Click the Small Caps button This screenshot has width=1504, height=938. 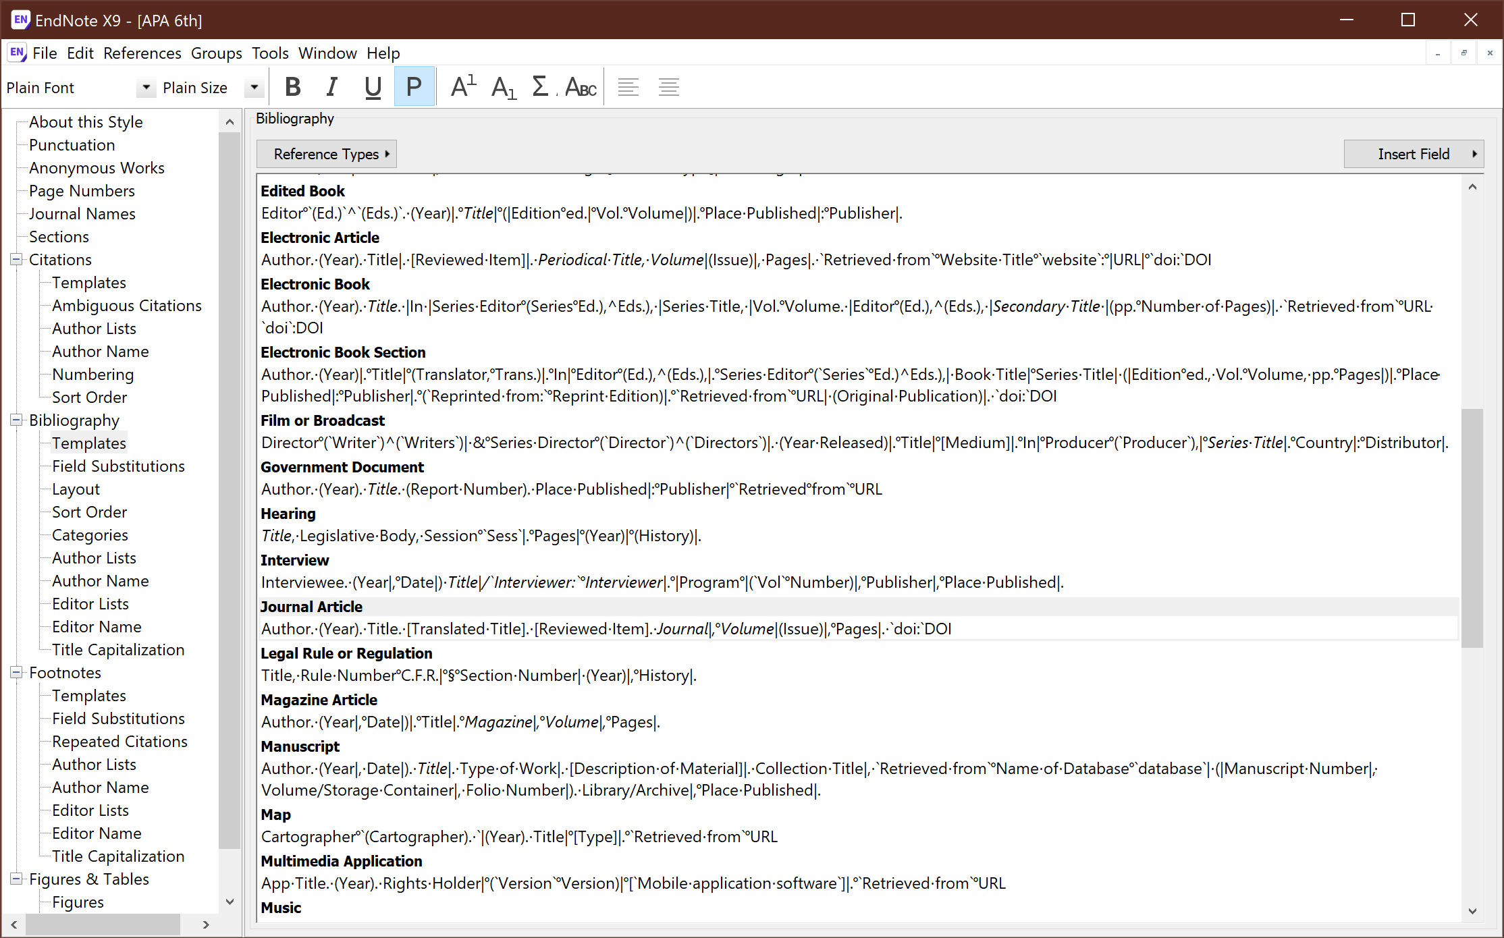tap(581, 87)
